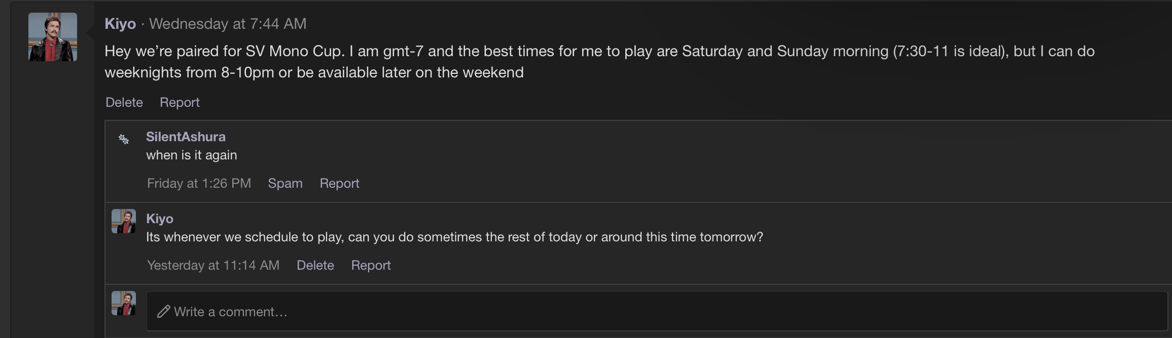Screen dimensions: 1172x338
Task: Report Kiyo's reply about scheduling to play
Action: click(371, 265)
